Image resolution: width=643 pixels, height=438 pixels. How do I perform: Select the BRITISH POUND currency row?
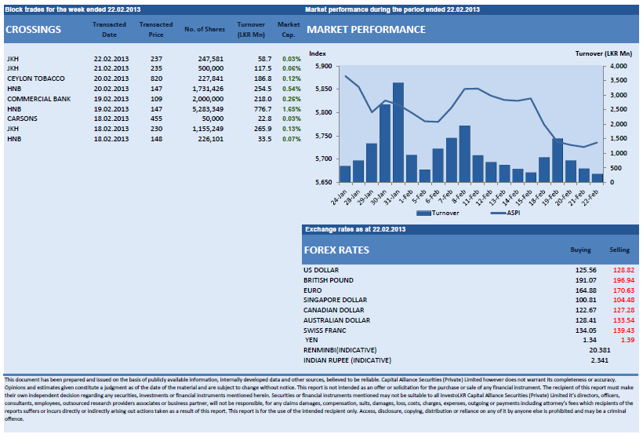pyautogui.click(x=469, y=280)
